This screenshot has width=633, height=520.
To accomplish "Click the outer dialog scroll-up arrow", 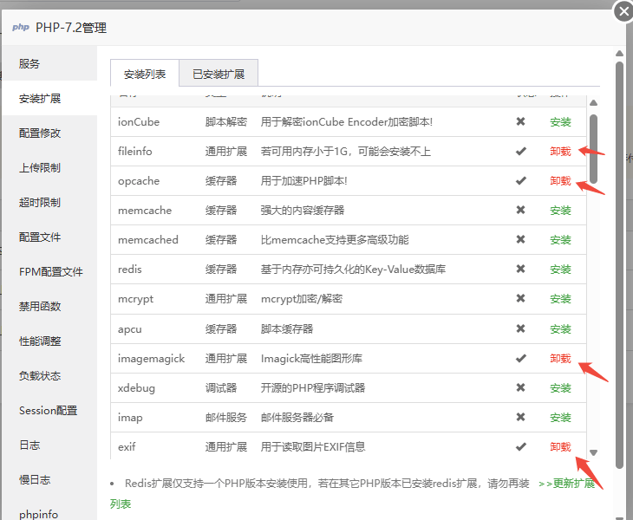I will point(619,53).
